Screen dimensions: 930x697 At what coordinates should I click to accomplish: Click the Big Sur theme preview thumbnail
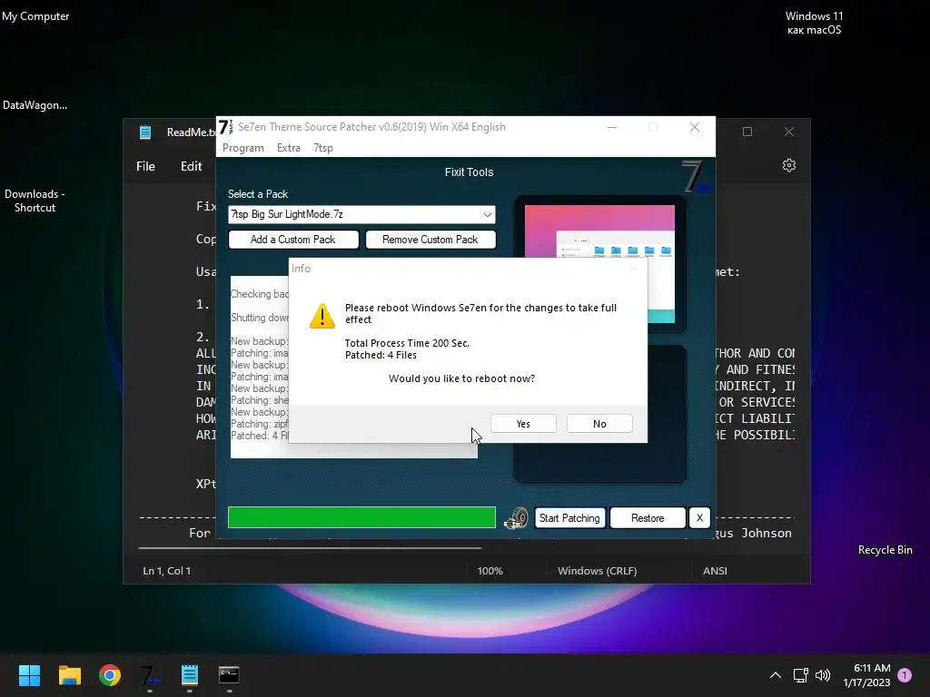pyautogui.click(x=599, y=264)
